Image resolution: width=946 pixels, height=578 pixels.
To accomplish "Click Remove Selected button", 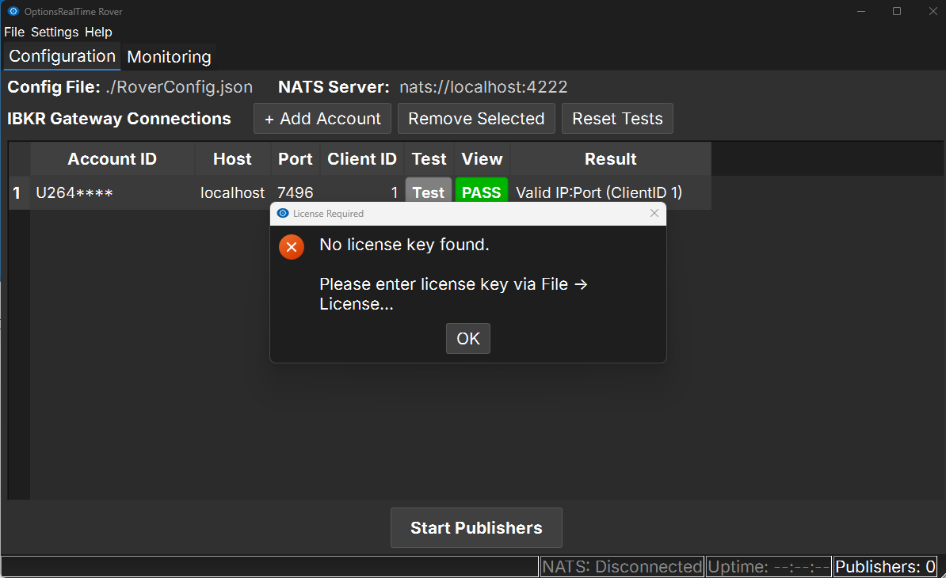I will [x=476, y=119].
